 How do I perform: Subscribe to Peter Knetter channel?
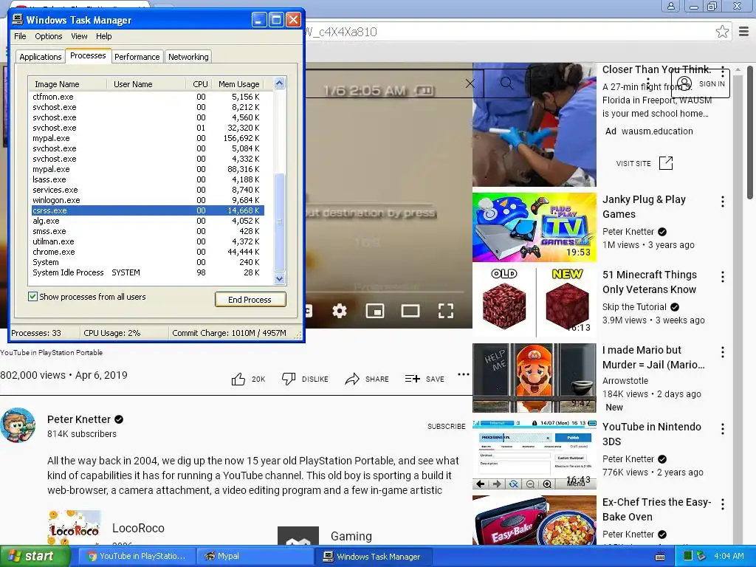click(446, 426)
